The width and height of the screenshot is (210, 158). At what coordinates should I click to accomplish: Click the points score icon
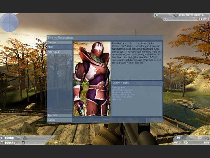[166, 19]
